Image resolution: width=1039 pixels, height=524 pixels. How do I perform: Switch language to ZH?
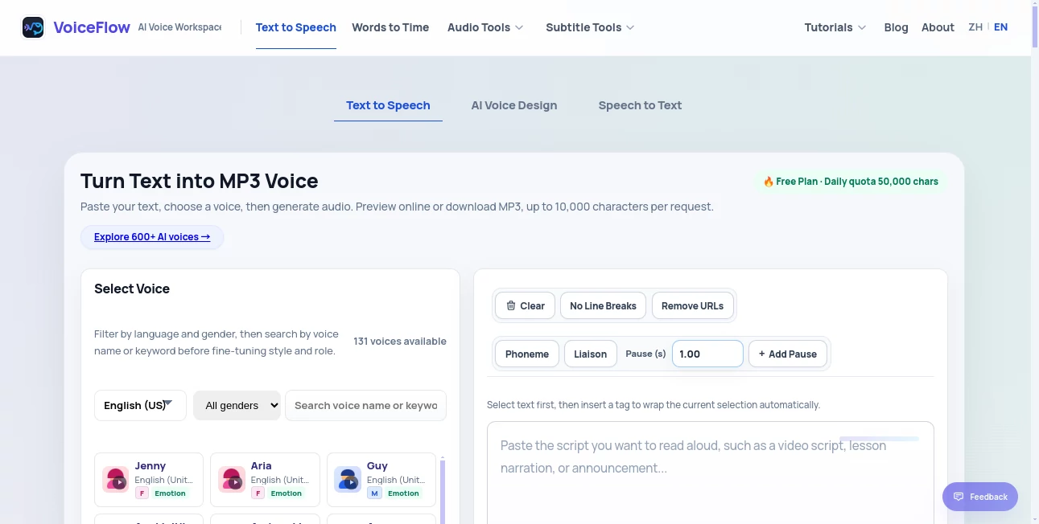pos(975,27)
